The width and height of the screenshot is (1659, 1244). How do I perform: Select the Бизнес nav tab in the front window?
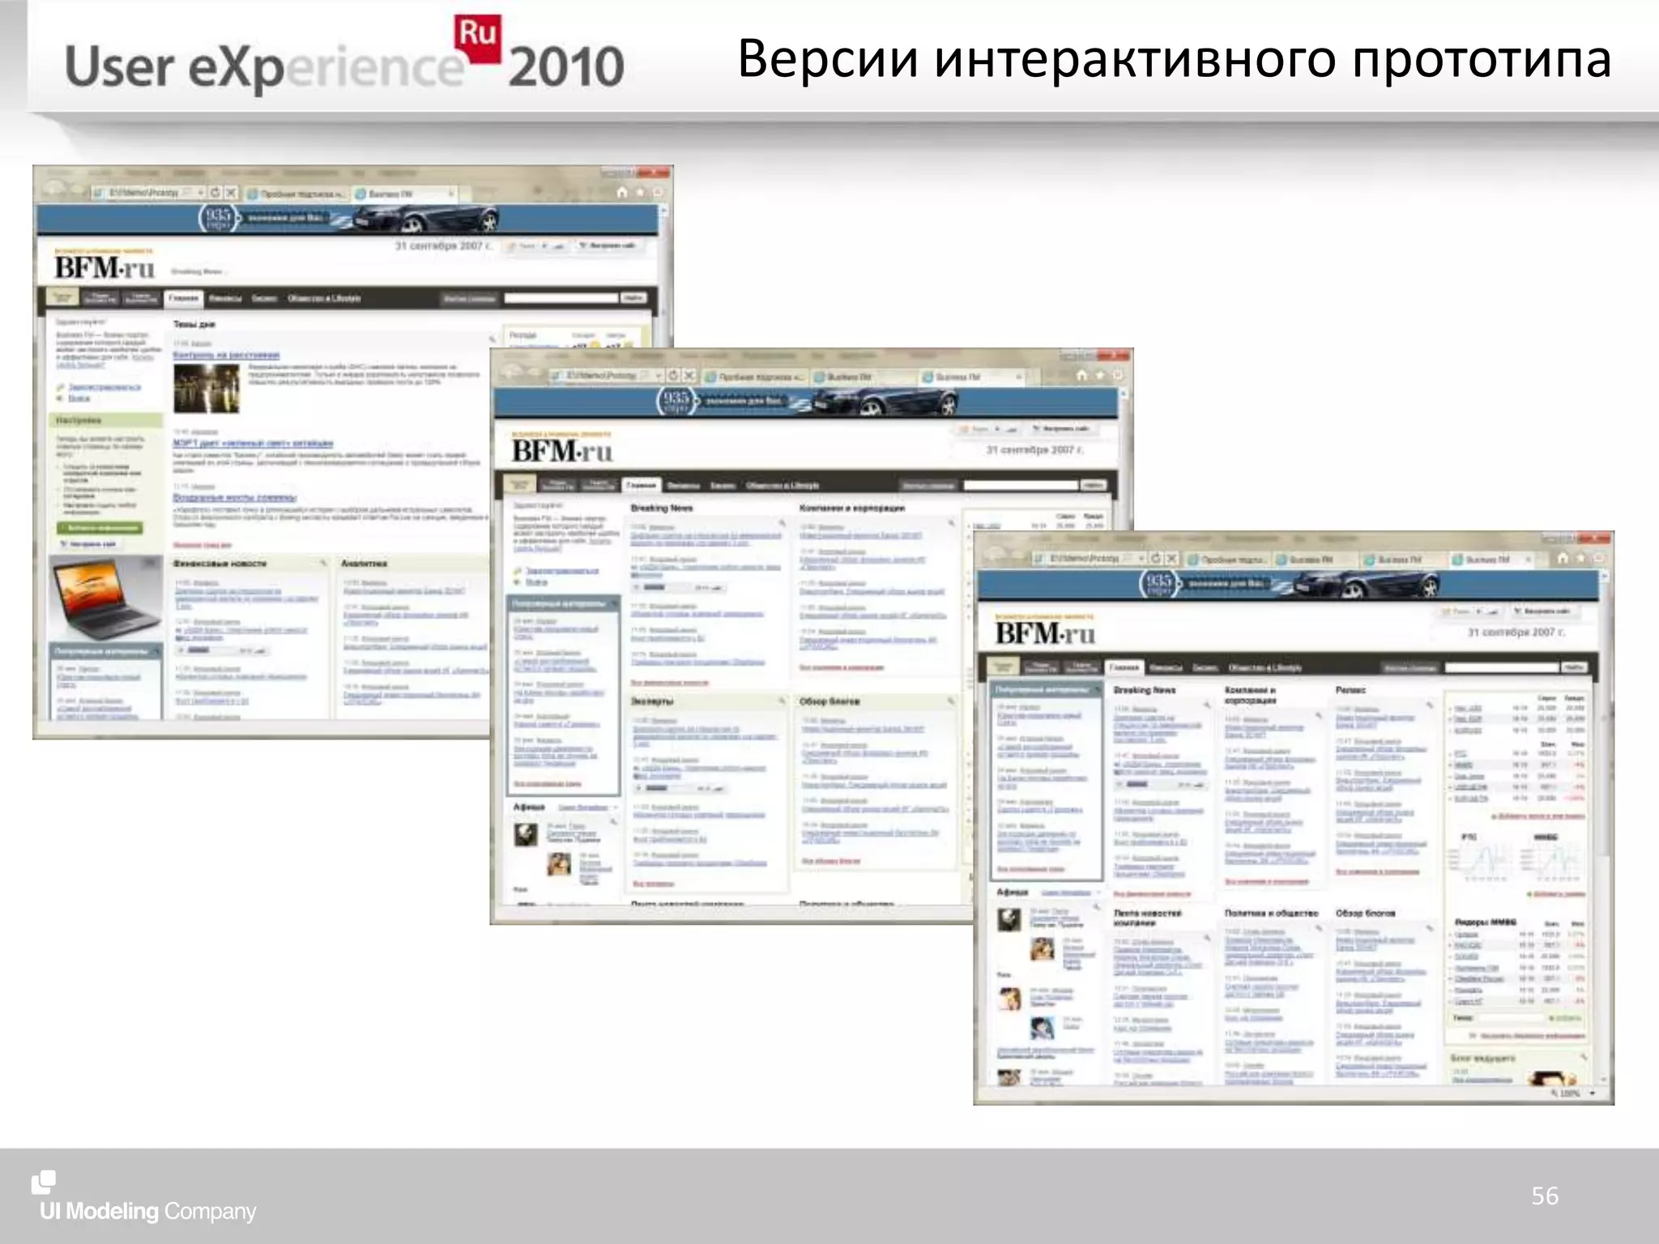coord(1205,667)
